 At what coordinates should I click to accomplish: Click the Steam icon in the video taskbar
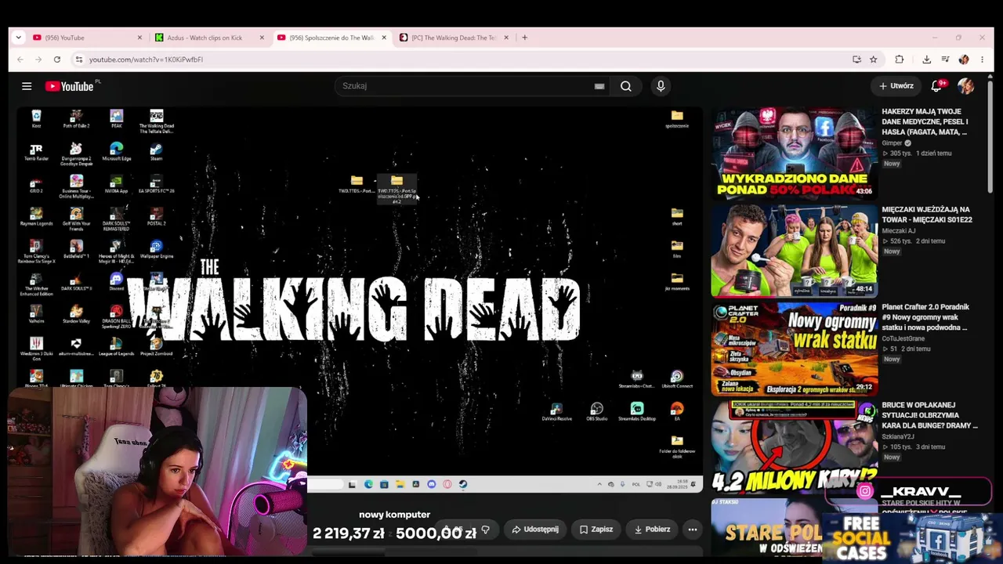point(463,484)
